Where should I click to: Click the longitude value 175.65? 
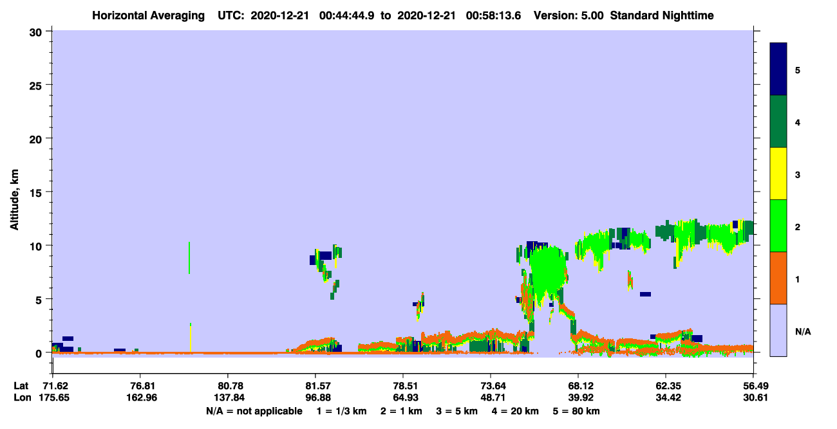(x=53, y=398)
